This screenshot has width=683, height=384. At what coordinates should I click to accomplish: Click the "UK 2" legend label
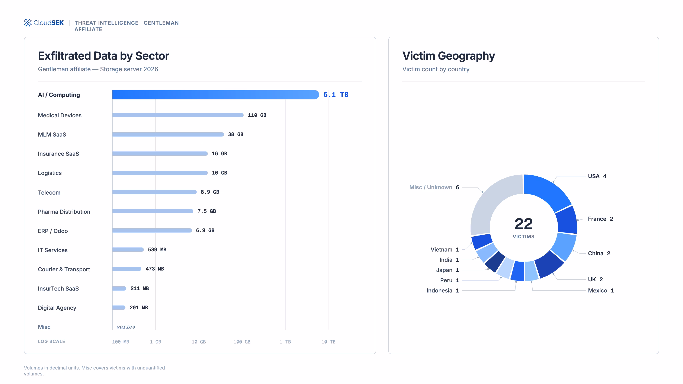595,279
